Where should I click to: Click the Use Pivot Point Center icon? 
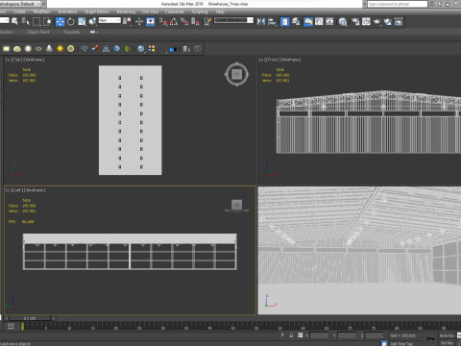(x=127, y=21)
